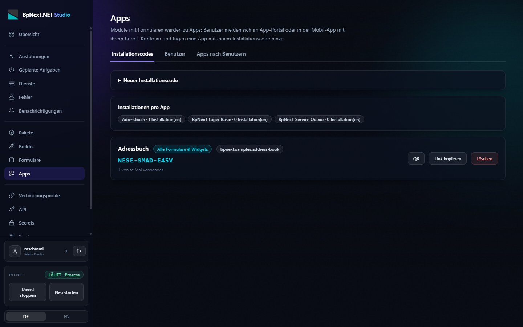Click the Neu starten button

pos(66,292)
